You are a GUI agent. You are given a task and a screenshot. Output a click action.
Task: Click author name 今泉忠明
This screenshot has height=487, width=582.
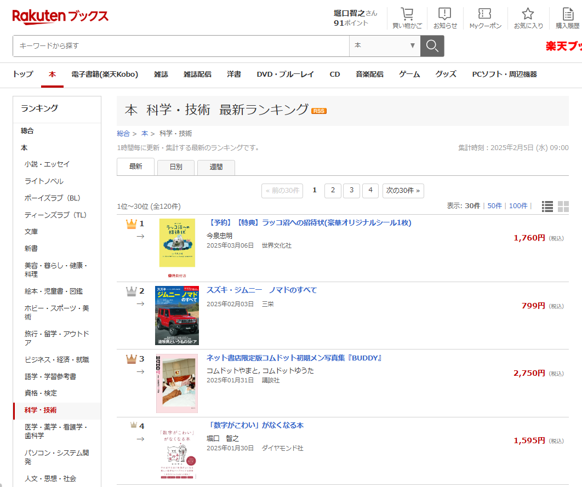click(219, 236)
